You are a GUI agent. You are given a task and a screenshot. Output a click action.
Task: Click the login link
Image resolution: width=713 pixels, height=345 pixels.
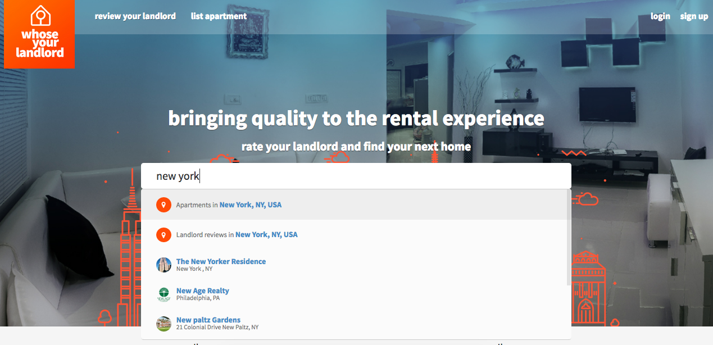(660, 16)
